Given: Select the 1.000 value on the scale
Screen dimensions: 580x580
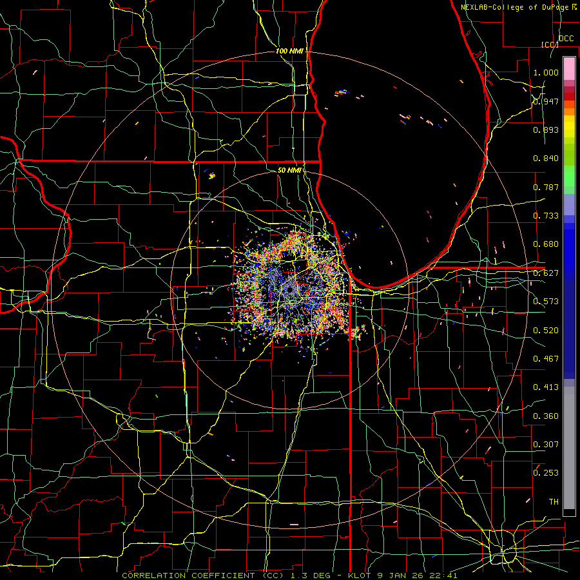Looking at the screenshot, I should pos(546,72).
